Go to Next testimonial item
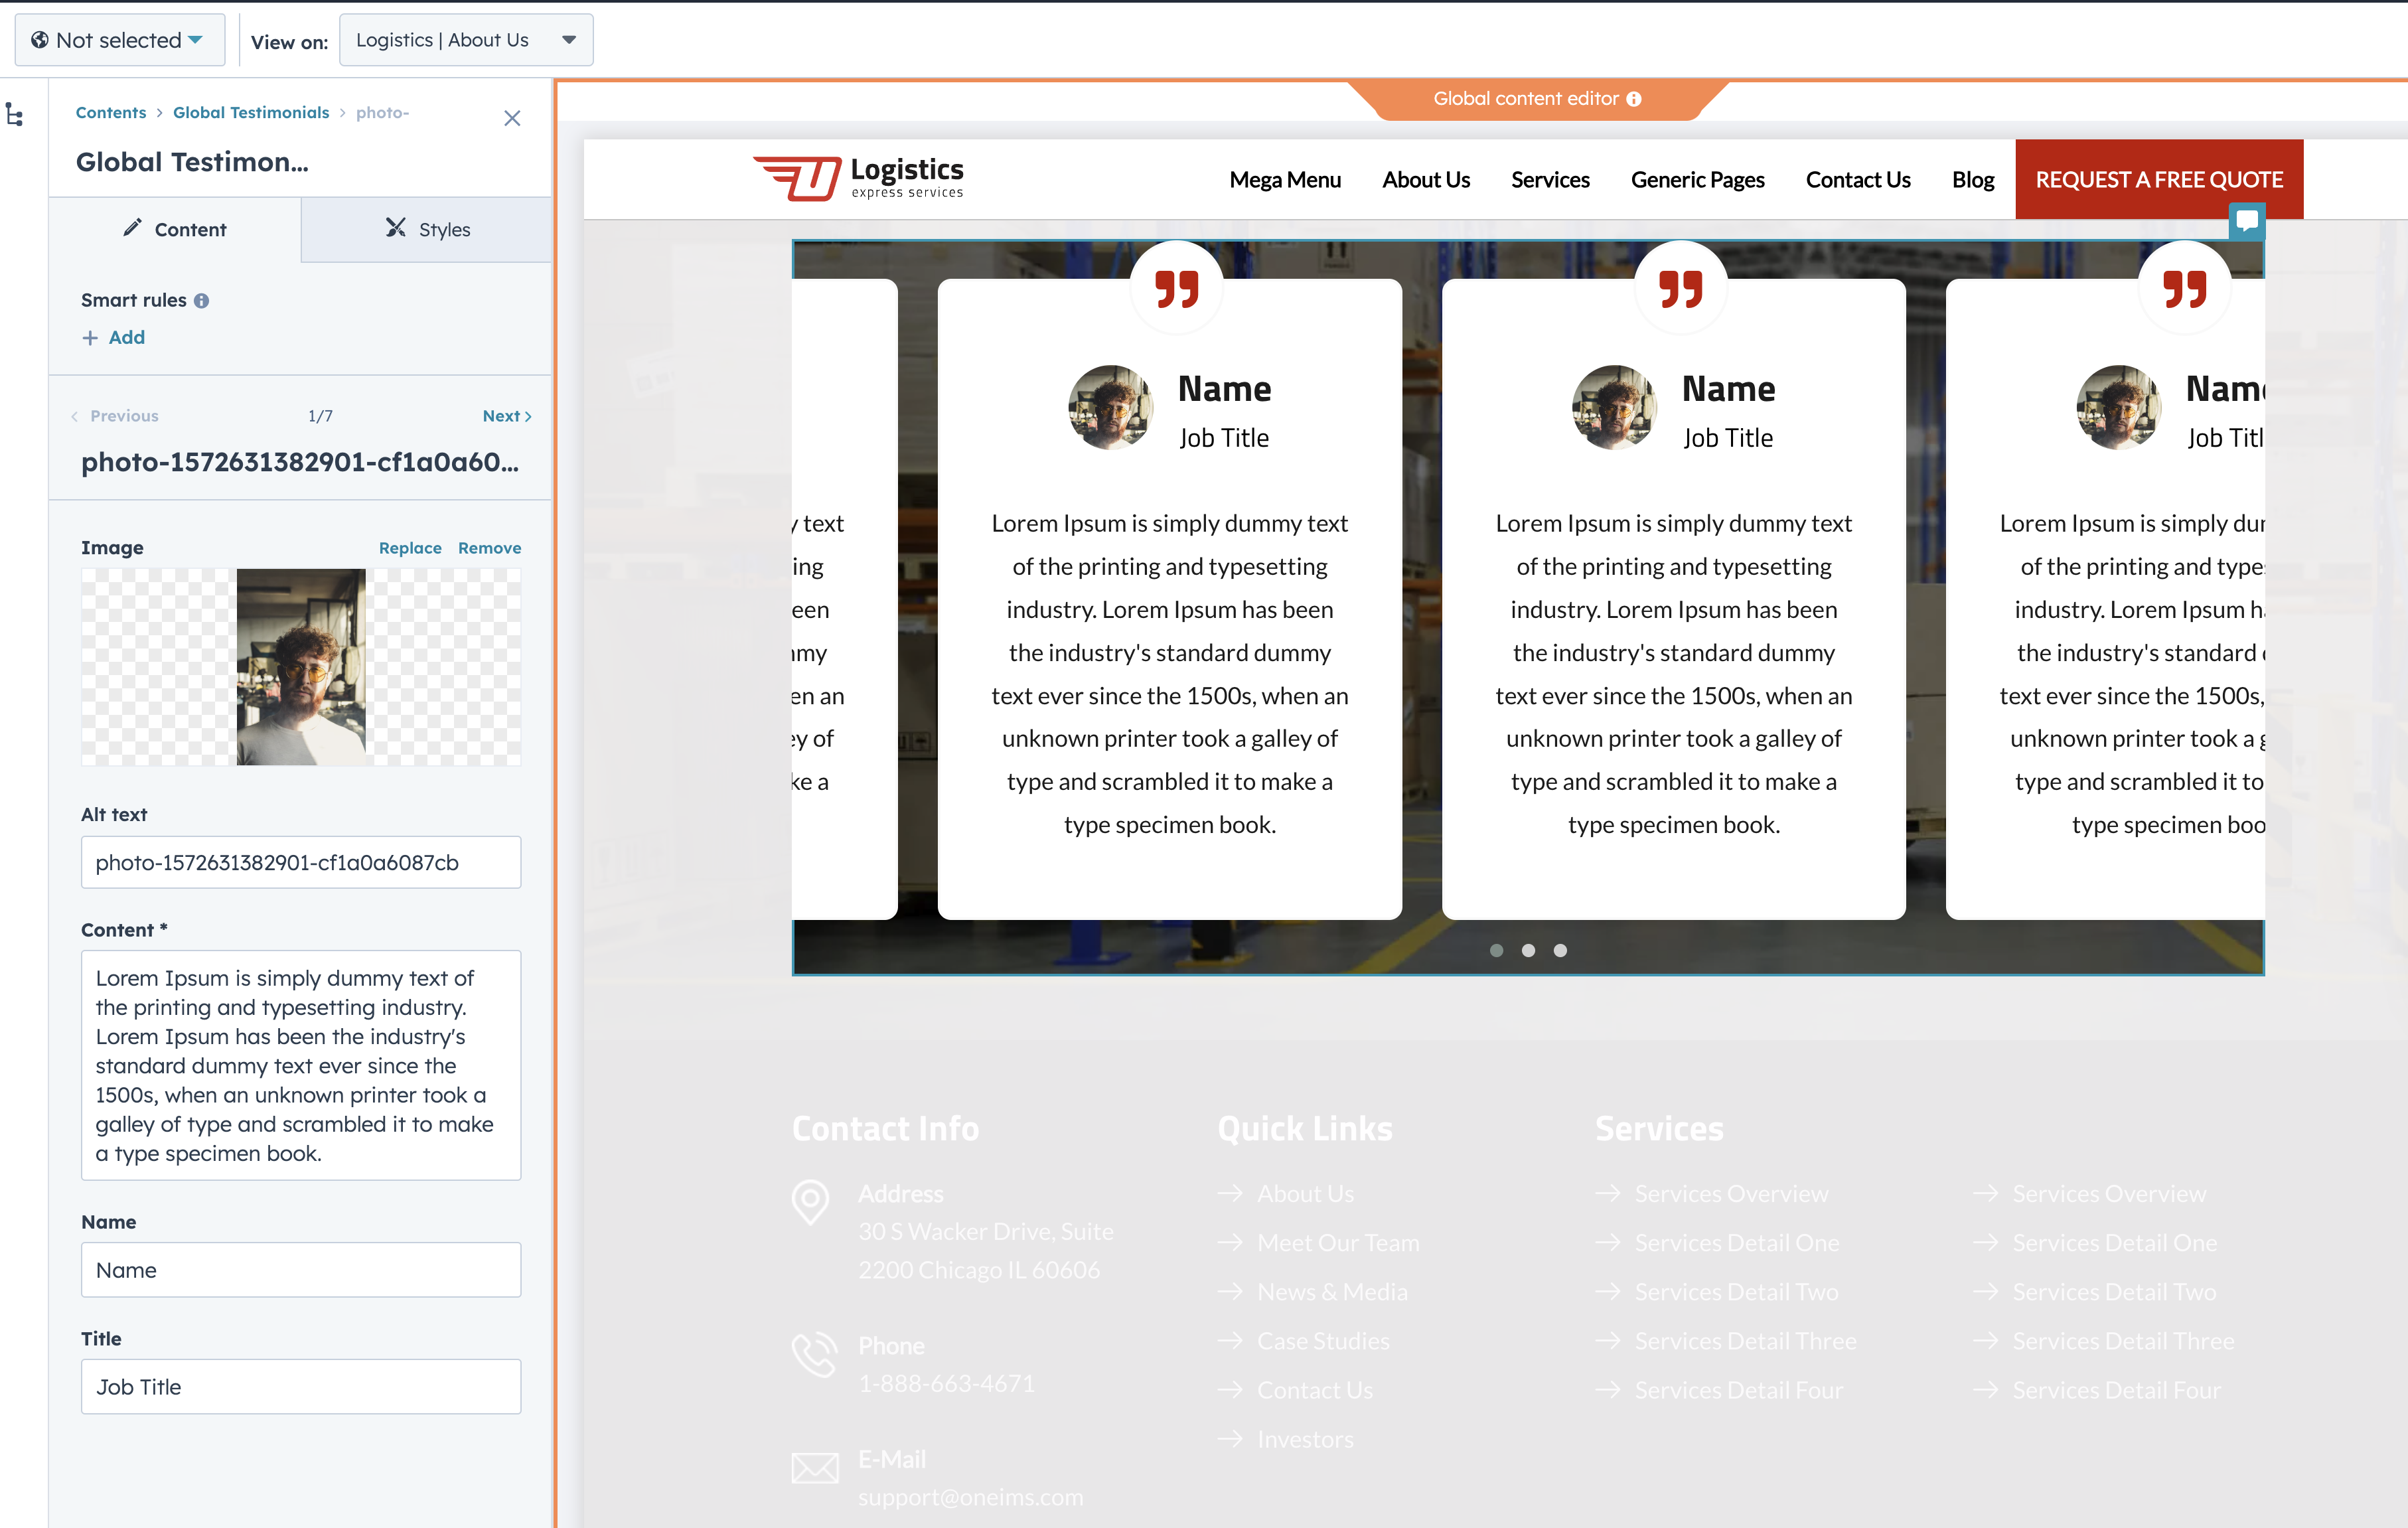 pos(506,416)
